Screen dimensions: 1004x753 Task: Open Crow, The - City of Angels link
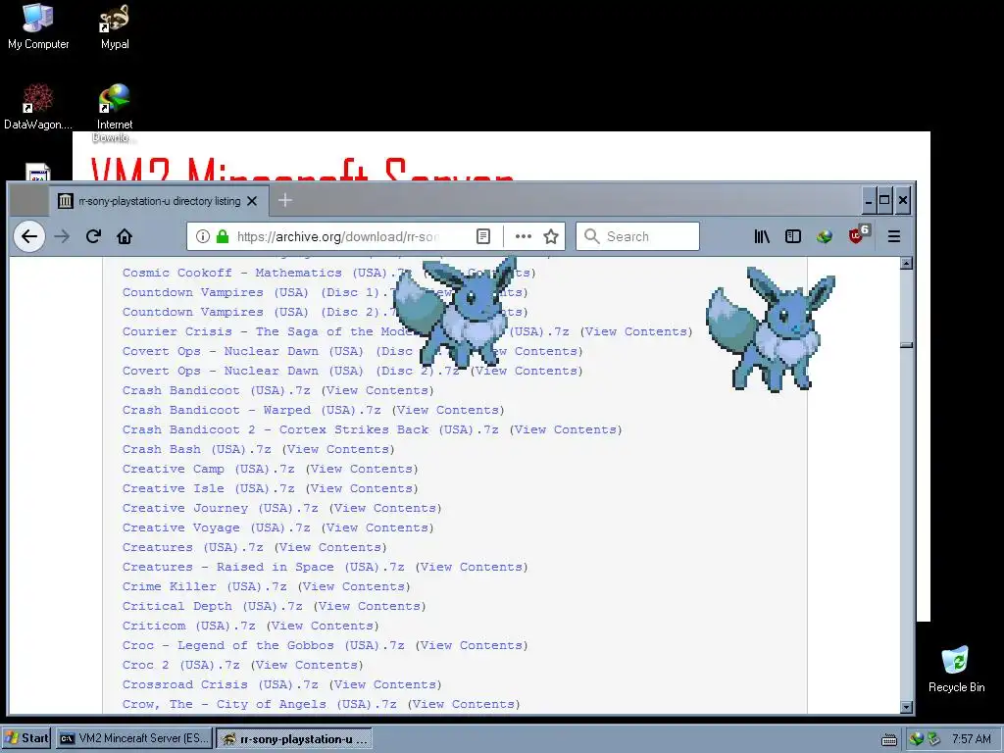click(x=259, y=704)
